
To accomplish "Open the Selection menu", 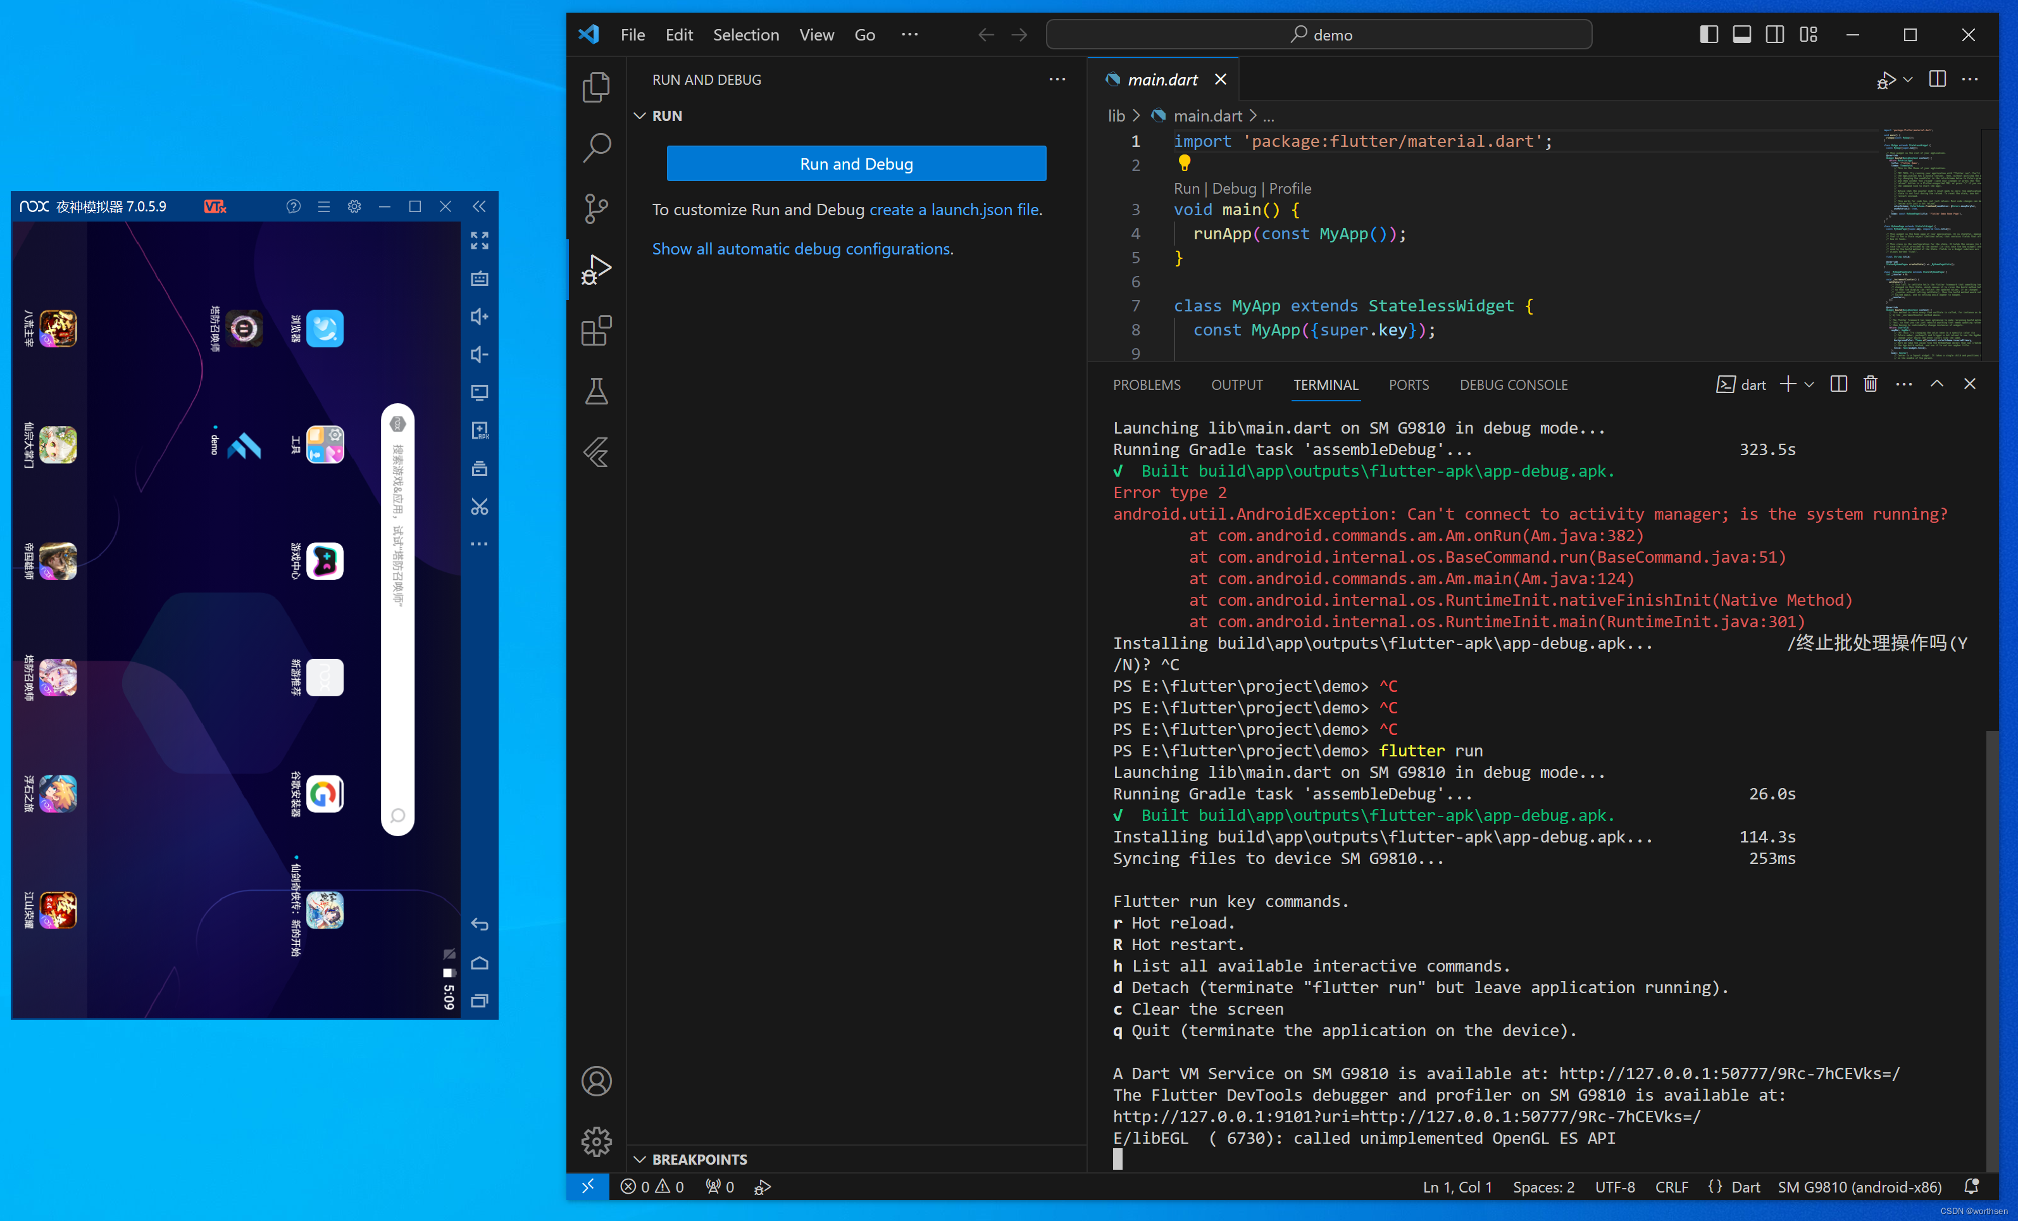I will pyautogui.click(x=745, y=34).
